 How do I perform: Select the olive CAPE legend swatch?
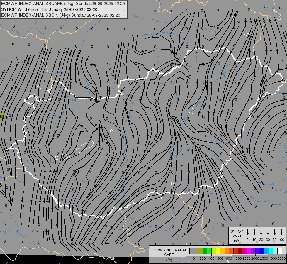tap(201, 251)
